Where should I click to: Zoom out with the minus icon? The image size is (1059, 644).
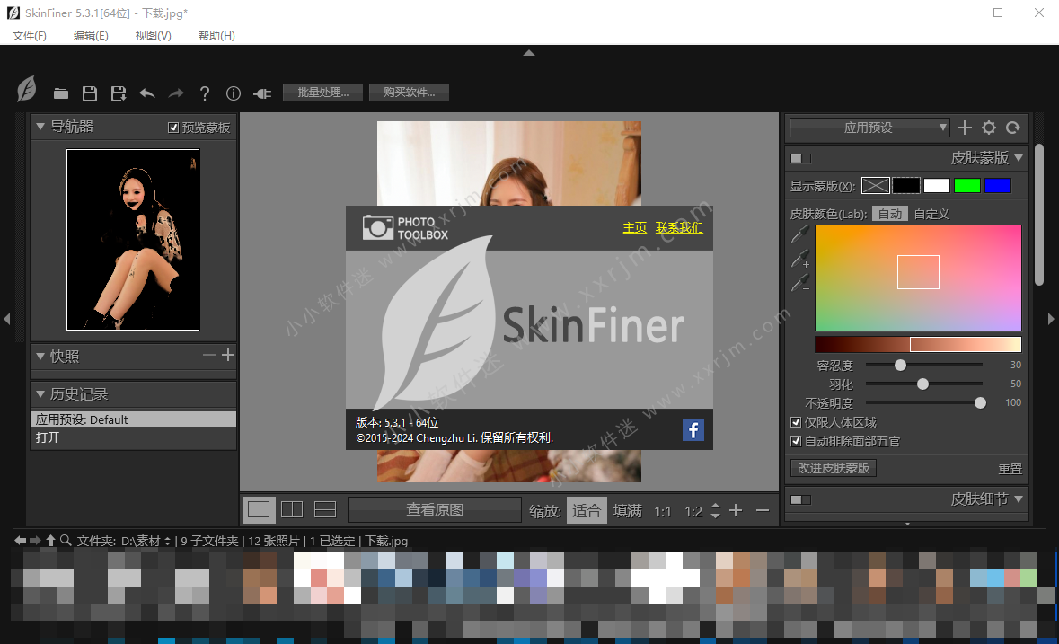(x=763, y=511)
